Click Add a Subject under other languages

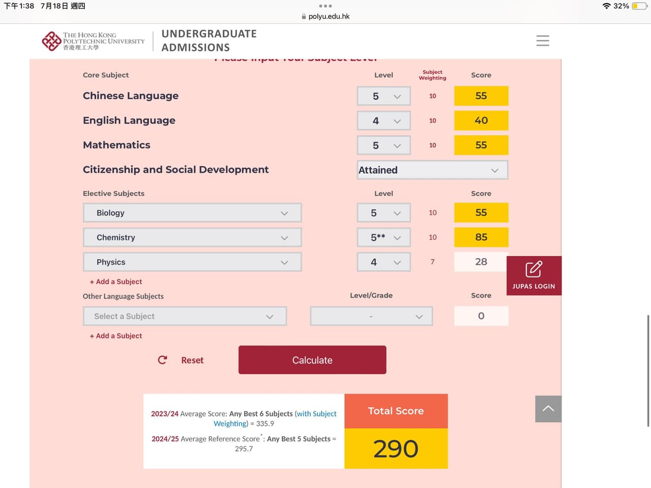click(x=116, y=336)
